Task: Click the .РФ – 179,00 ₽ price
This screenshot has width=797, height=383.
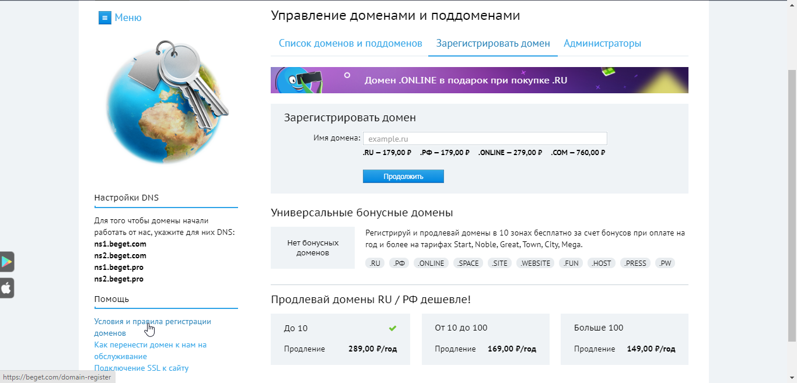Action: tap(445, 153)
